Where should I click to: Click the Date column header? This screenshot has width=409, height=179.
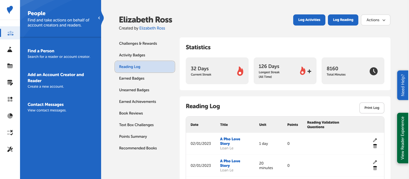(195, 125)
